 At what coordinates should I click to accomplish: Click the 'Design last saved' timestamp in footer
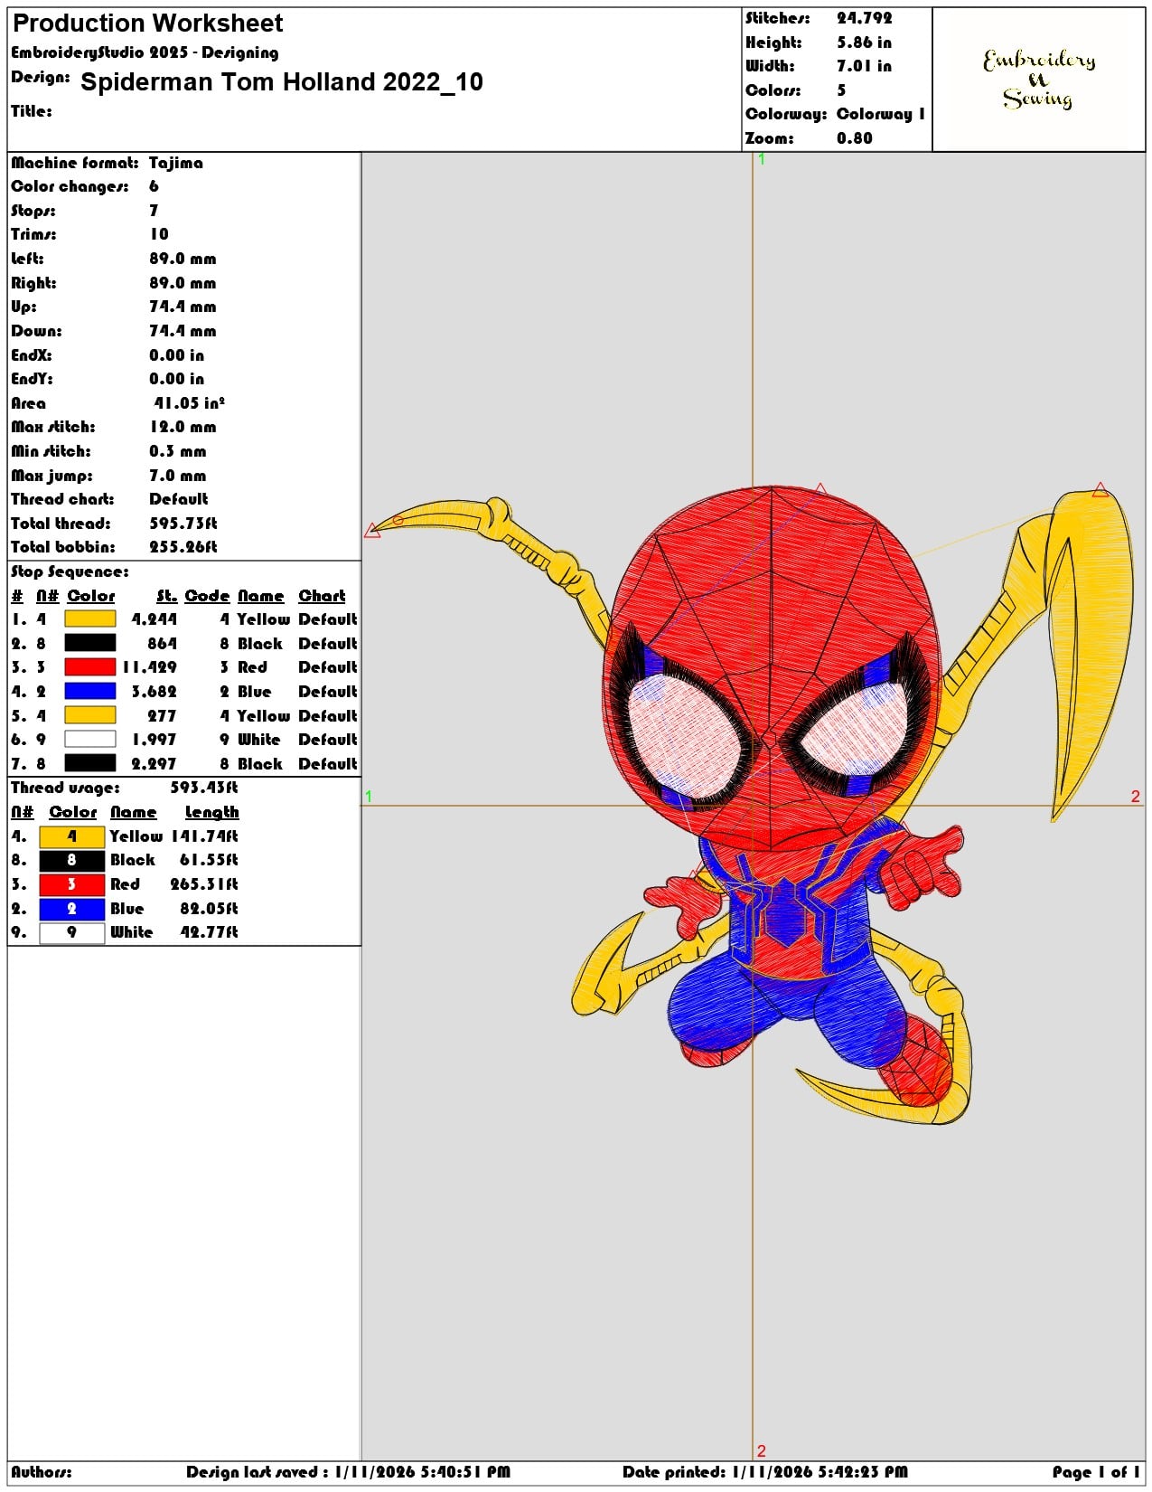pos(349,1472)
